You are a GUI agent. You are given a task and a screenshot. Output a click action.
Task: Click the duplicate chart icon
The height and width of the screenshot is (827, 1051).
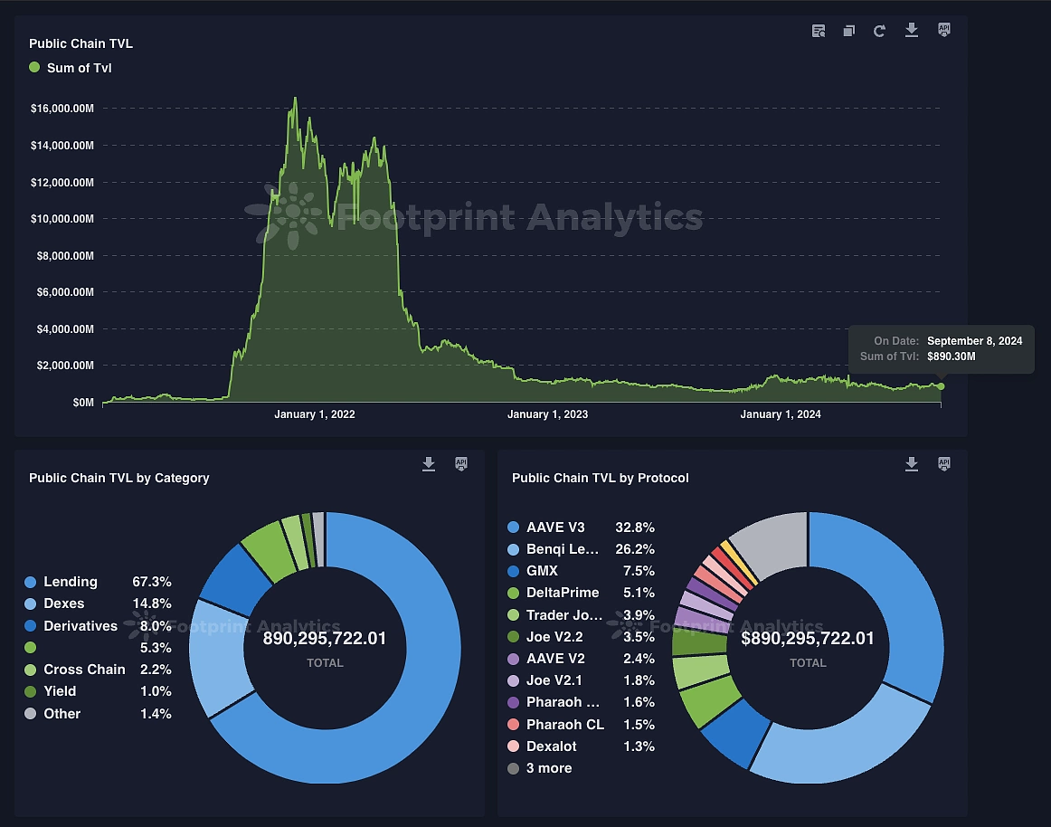point(848,31)
